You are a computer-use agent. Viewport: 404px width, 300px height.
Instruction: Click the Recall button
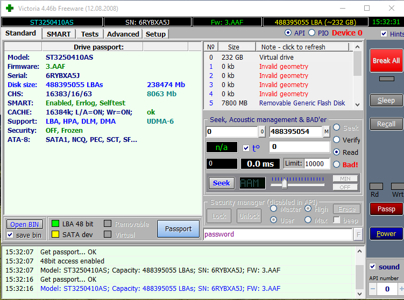point(386,124)
